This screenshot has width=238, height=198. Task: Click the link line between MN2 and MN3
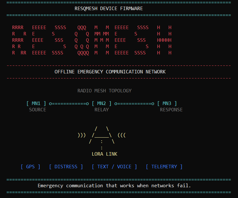(x=134, y=104)
